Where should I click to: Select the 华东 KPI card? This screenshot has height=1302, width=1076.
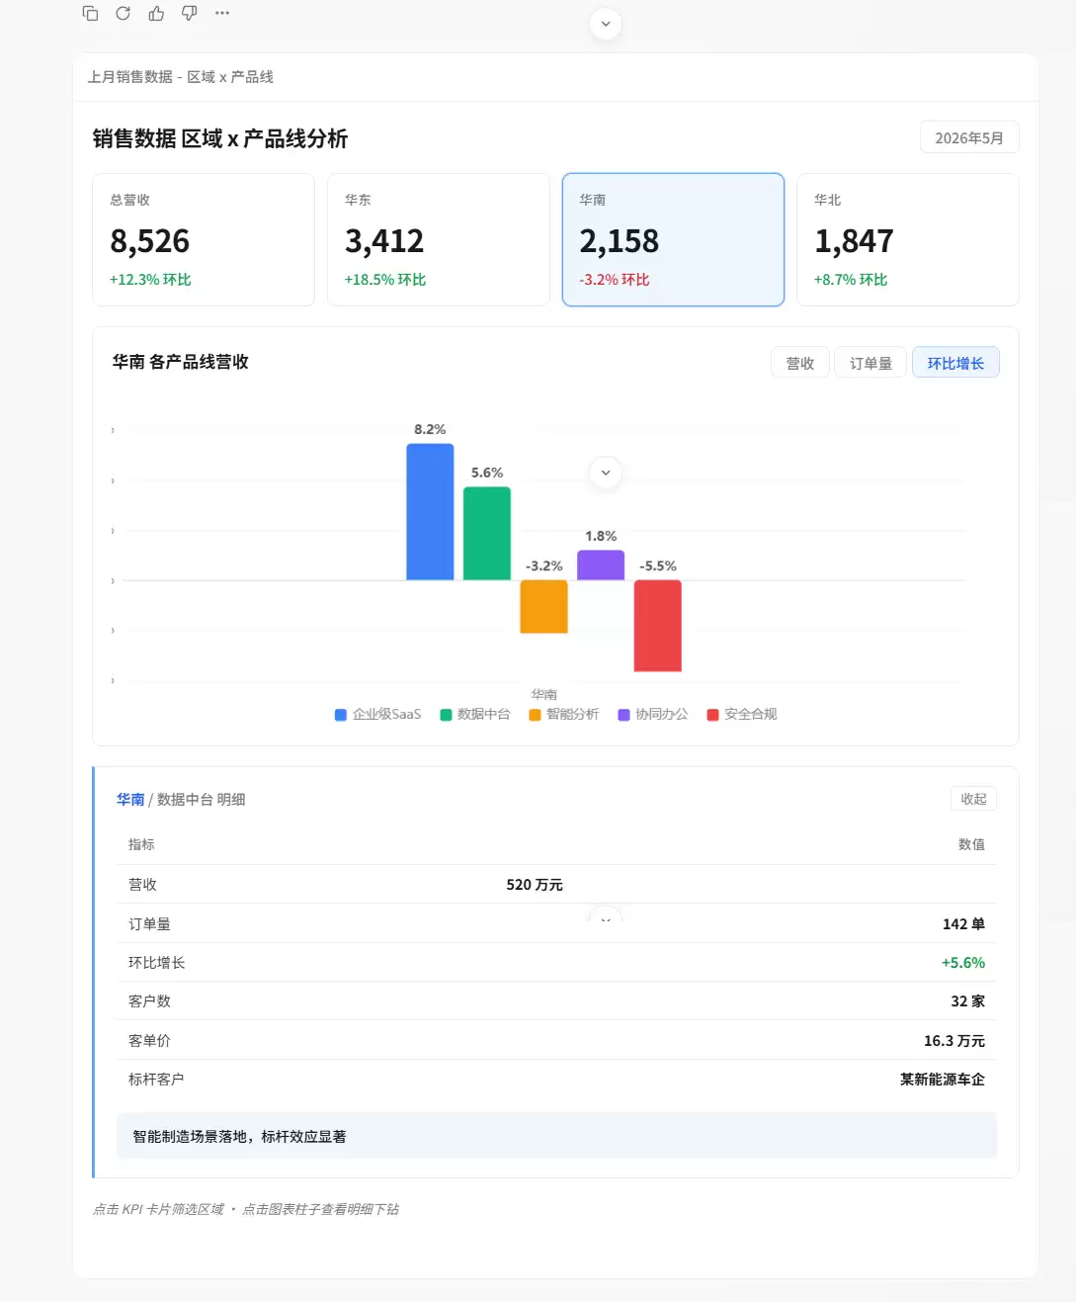tap(439, 239)
